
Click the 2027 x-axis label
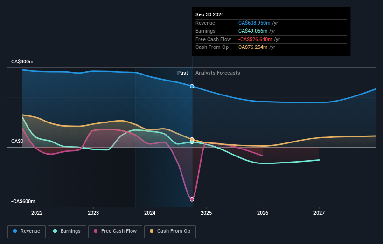tap(319, 213)
